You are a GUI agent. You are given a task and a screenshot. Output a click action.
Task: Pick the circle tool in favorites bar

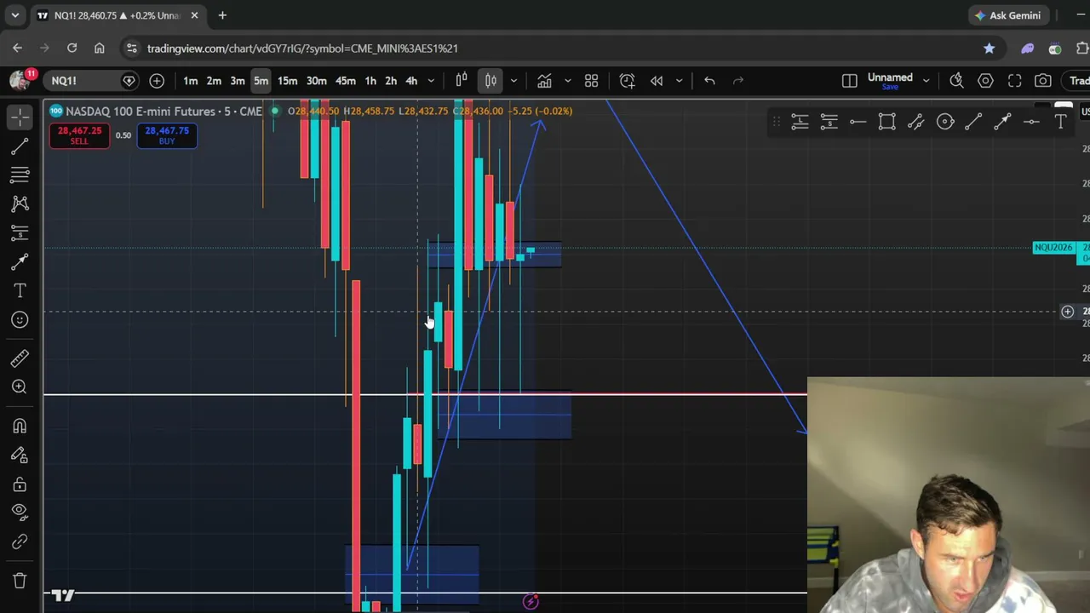click(944, 122)
